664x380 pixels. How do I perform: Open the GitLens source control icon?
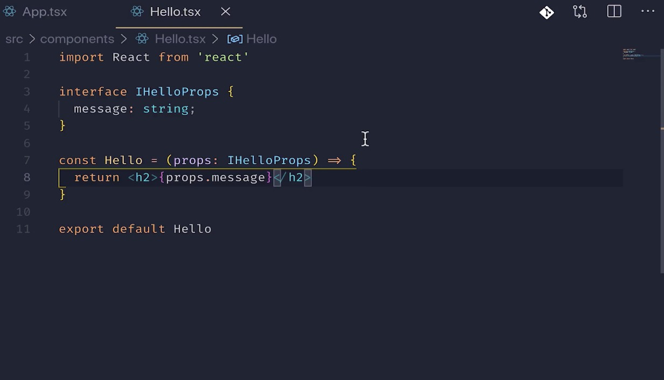(547, 12)
